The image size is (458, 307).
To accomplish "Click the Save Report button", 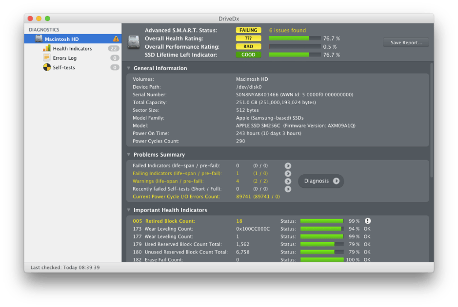I will pyautogui.click(x=405, y=42).
